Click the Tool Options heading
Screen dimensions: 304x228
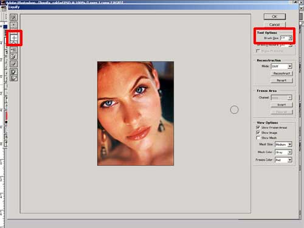[x=267, y=33]
